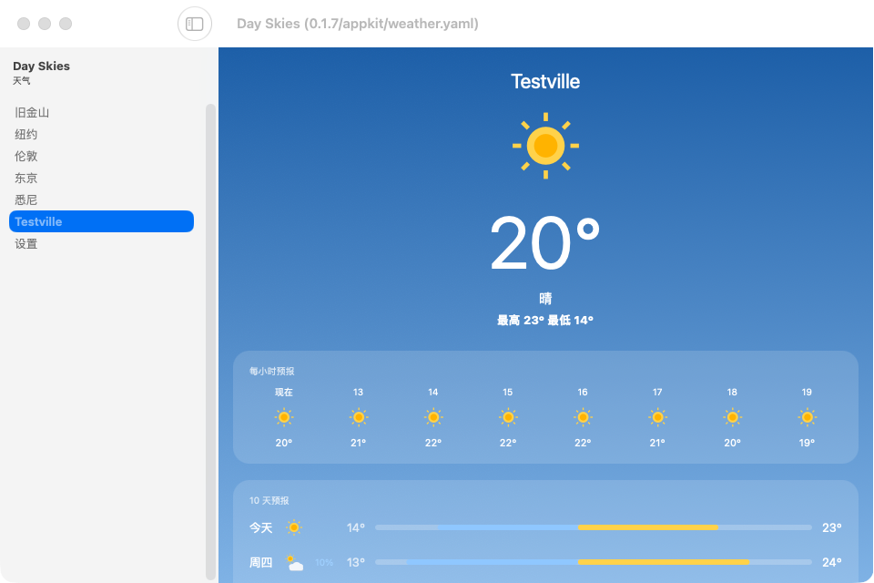Click the 天气 subtitle in sidebar

(x=22, y=80)
